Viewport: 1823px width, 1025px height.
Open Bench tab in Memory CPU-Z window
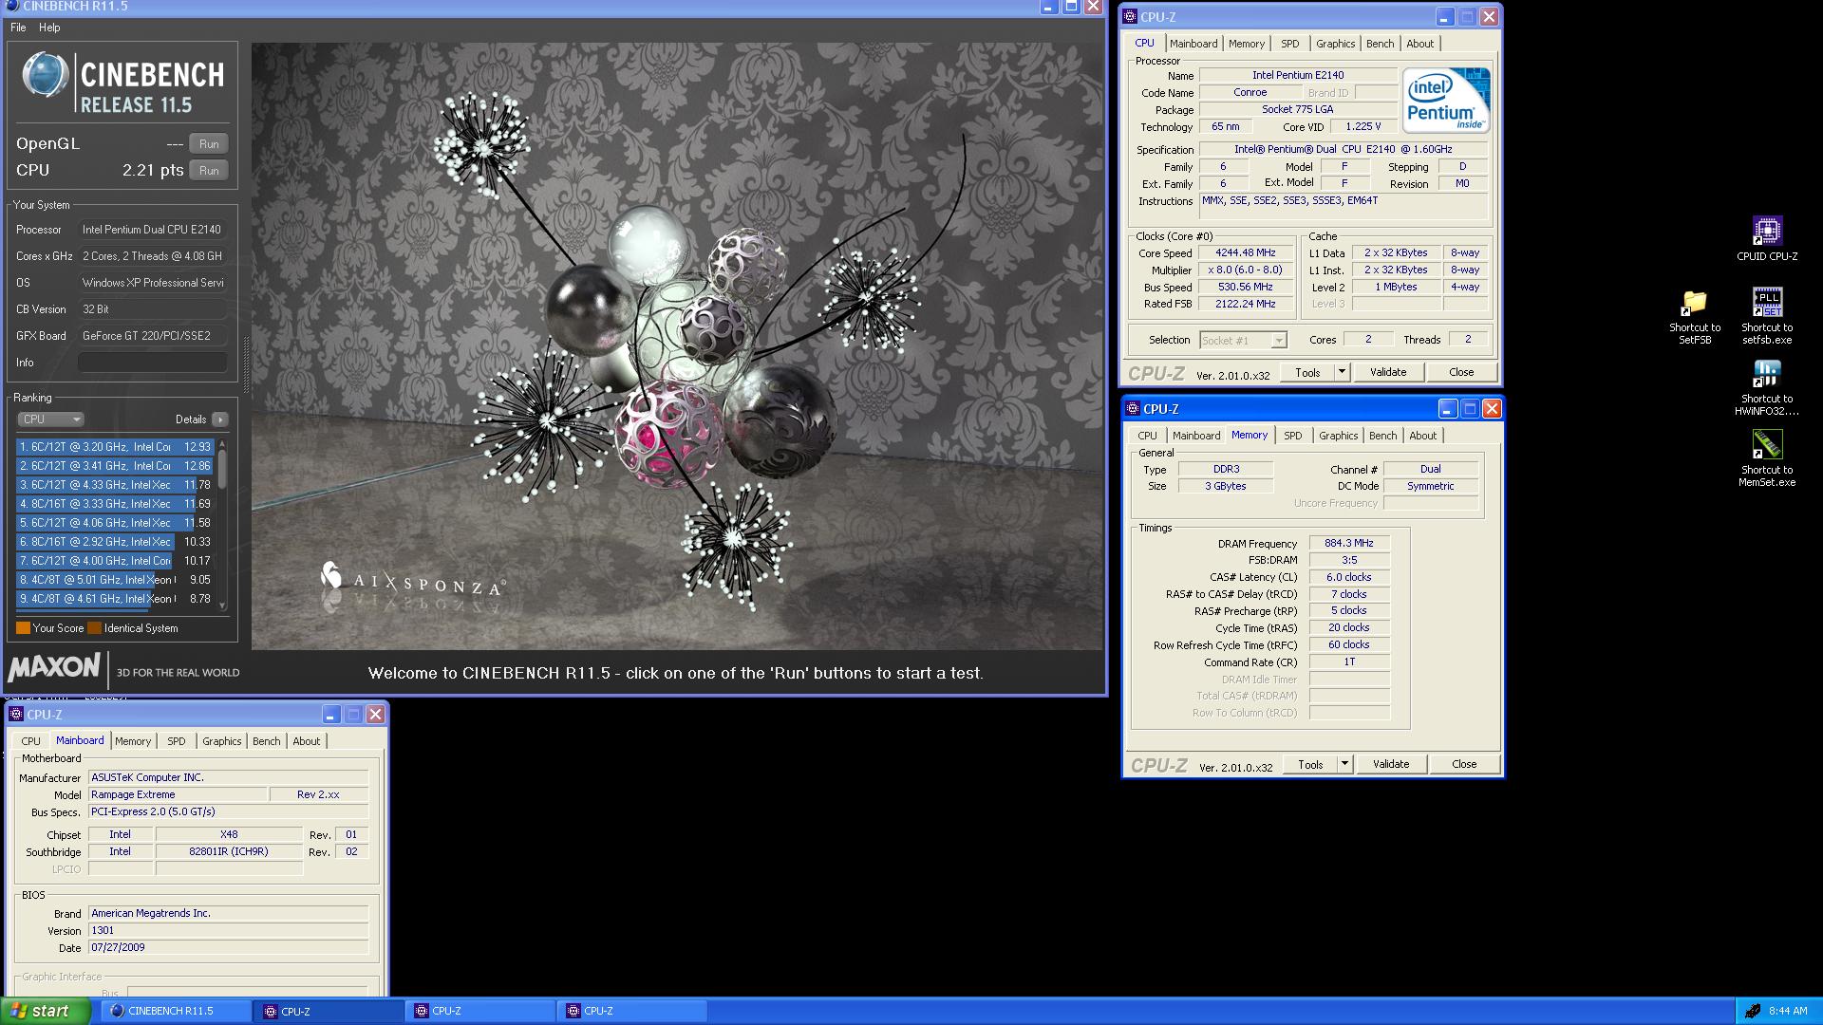(x=1382, y=436)
